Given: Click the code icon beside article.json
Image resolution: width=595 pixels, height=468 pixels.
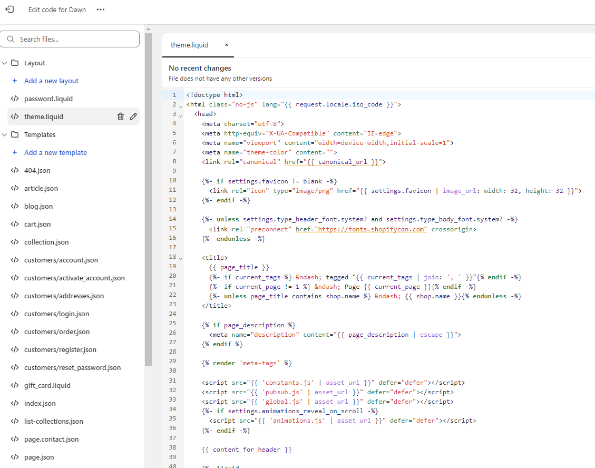Looking at the screenshot, I should [x=15, y=188].
